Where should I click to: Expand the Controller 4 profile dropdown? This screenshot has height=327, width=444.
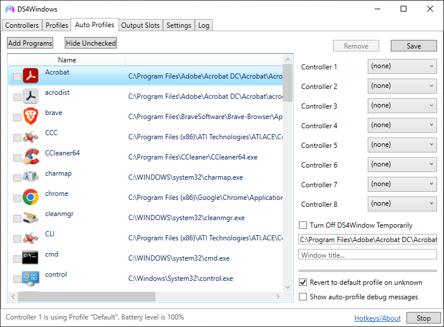402,125
